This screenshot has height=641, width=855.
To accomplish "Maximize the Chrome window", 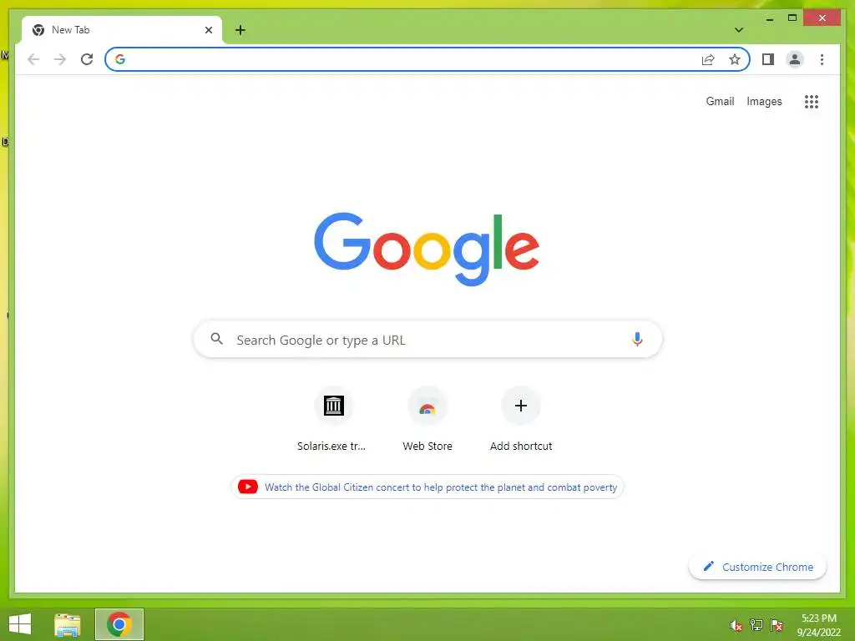I will click(792, 18).
